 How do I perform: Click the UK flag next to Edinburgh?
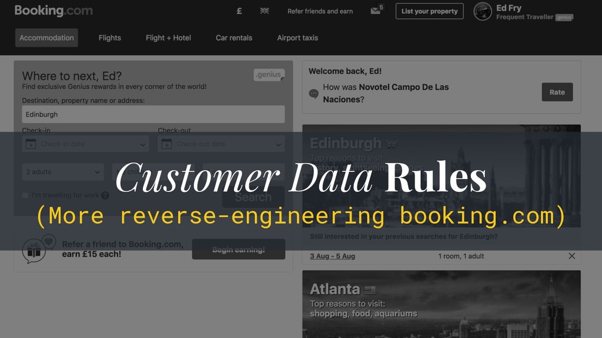coord(392,144)
